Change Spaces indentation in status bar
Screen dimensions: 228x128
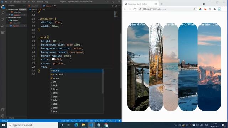point(74,121)
